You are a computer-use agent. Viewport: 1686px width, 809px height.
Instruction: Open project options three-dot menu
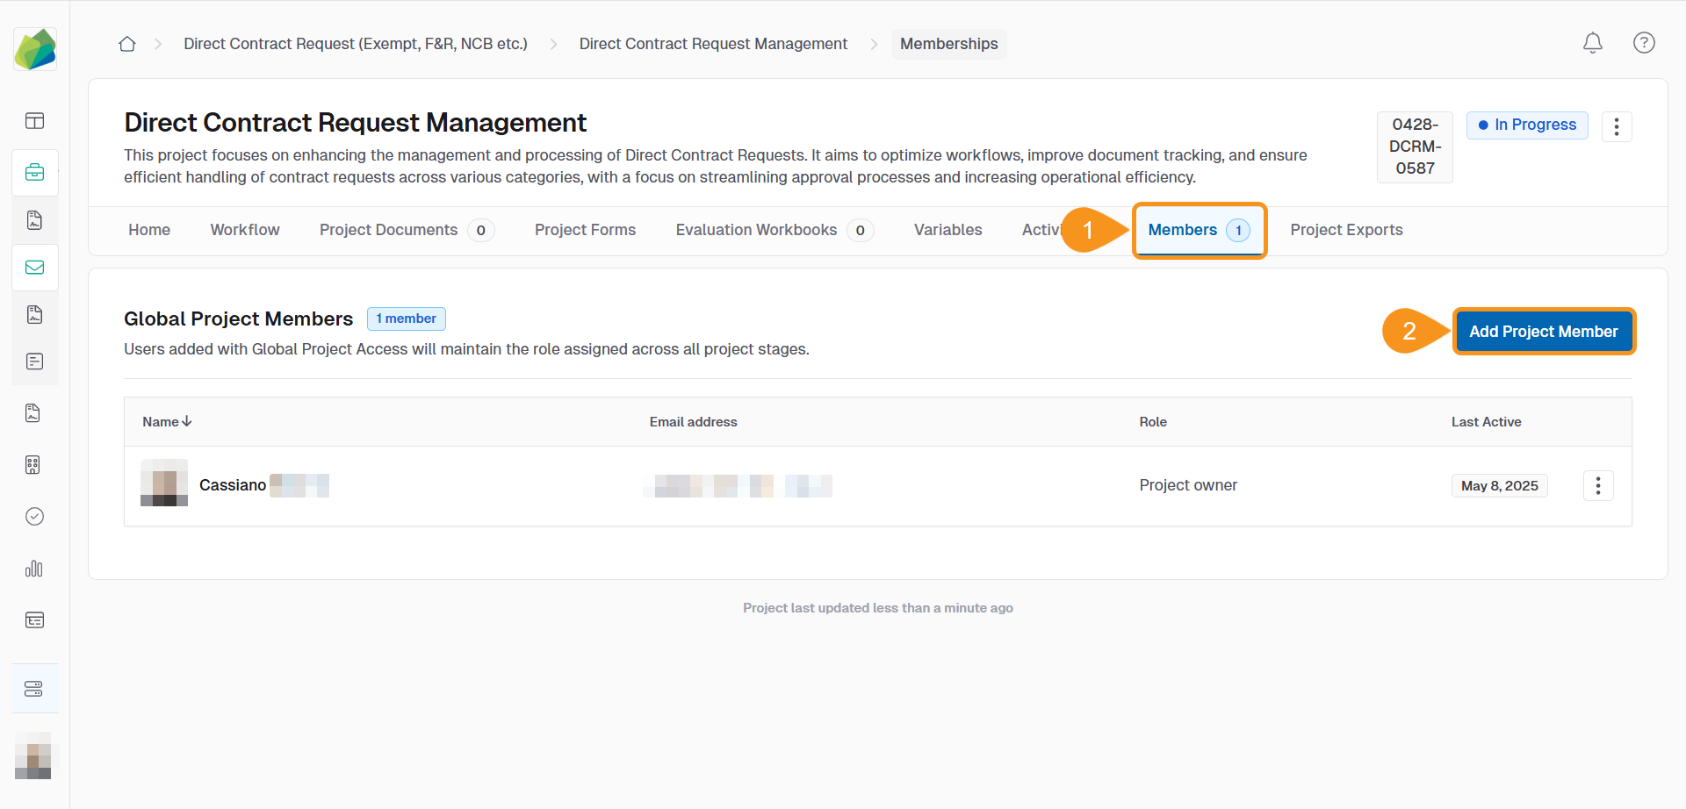coord(1616,126)
